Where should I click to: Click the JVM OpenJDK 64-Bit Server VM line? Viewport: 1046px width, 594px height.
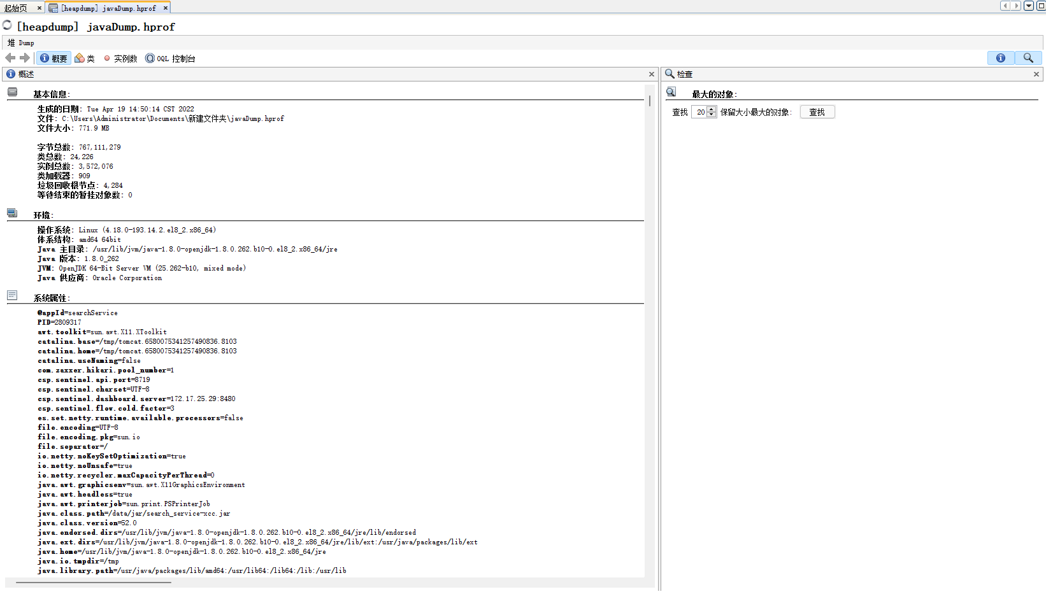pos(141,268)
